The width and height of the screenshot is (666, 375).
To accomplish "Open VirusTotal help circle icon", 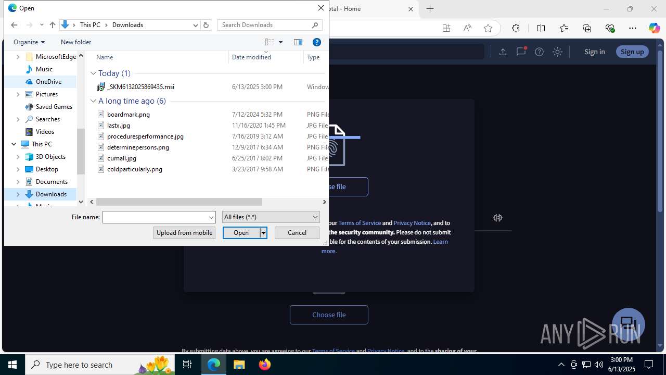I will coord(540,52).
